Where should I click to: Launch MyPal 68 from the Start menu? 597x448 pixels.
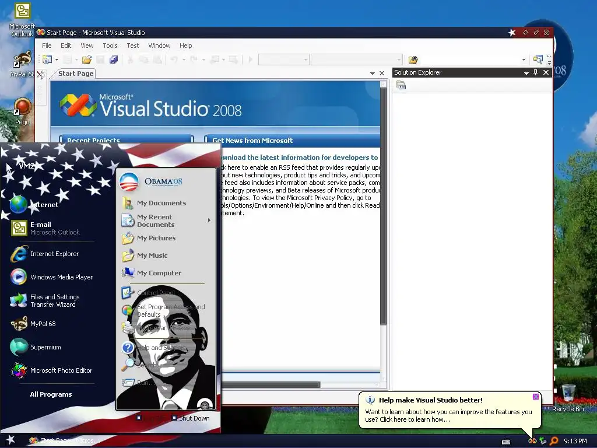[x=33, y=324]
